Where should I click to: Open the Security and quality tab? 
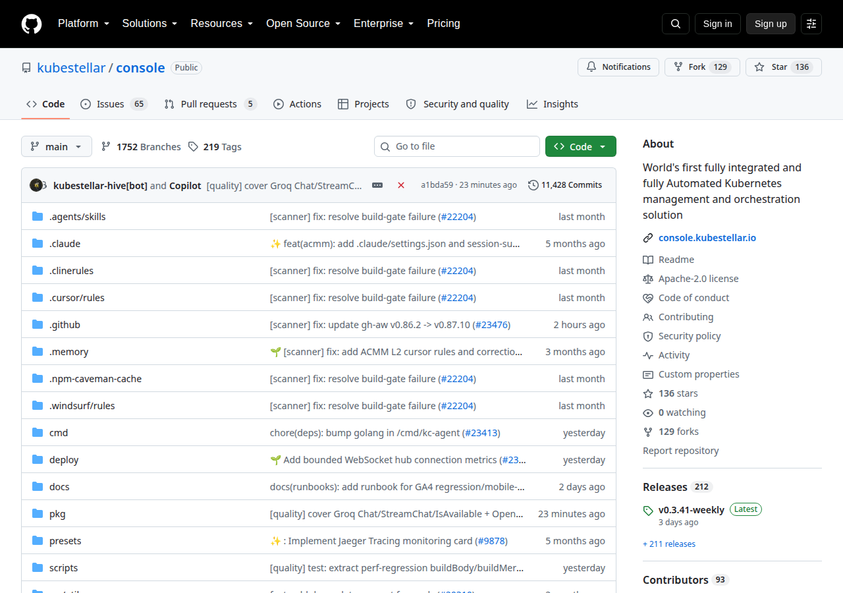point(458,104)
